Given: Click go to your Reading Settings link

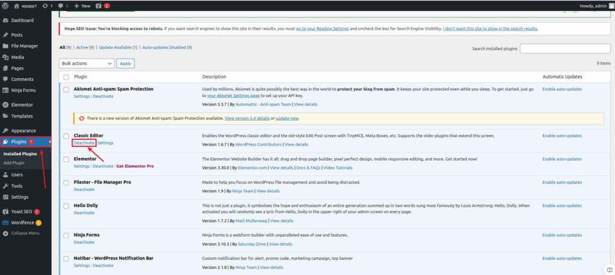Looking at the screenshot, I should coord(323,29).
